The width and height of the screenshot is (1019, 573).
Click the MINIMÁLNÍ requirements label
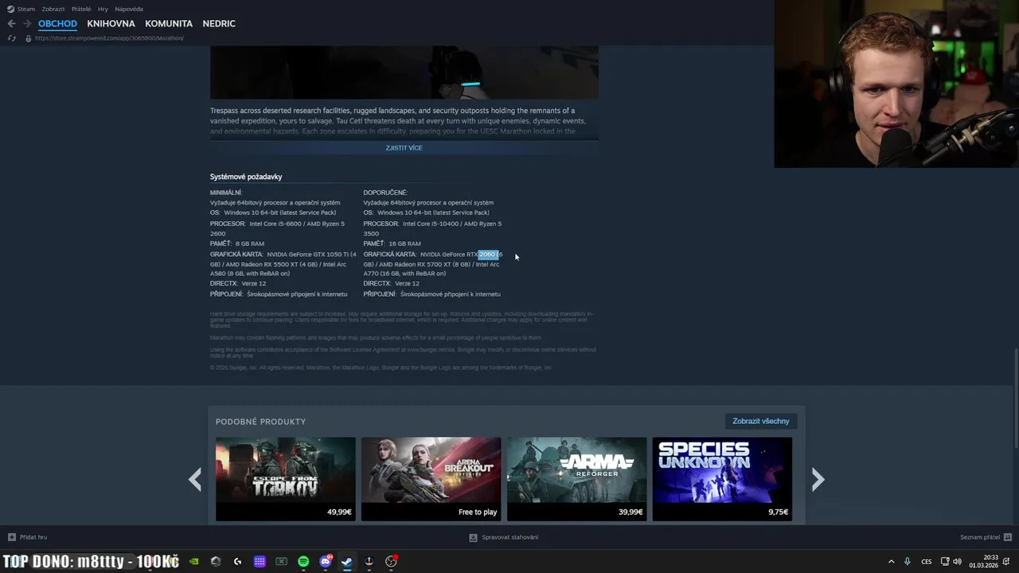tap(226, 193)
